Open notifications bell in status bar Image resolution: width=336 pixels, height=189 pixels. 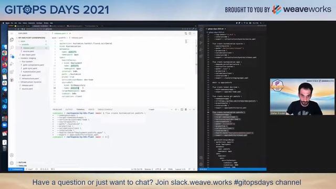click(194, 169)
